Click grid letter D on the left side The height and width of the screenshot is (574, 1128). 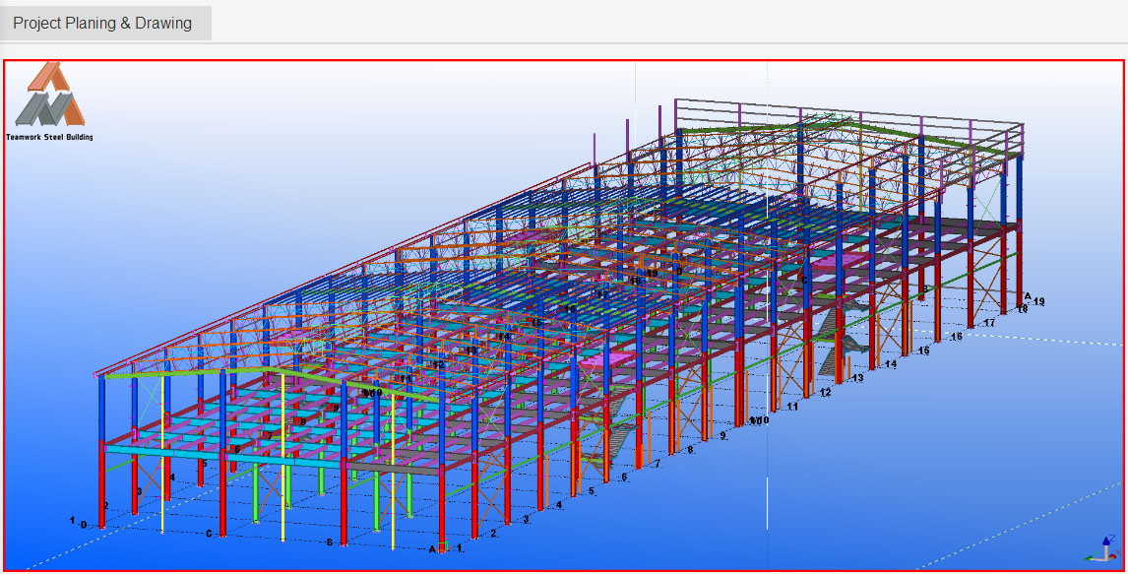point(83,525)
